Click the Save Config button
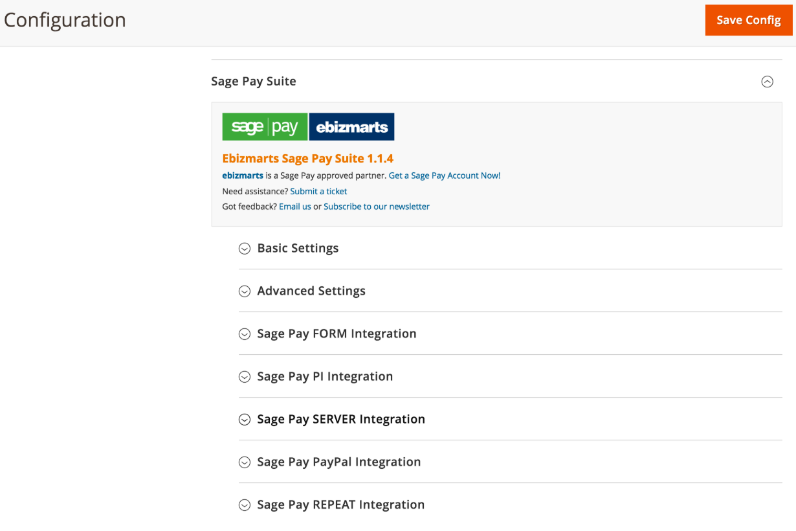Viewport: 796px width, 531px height. point(749,20)
